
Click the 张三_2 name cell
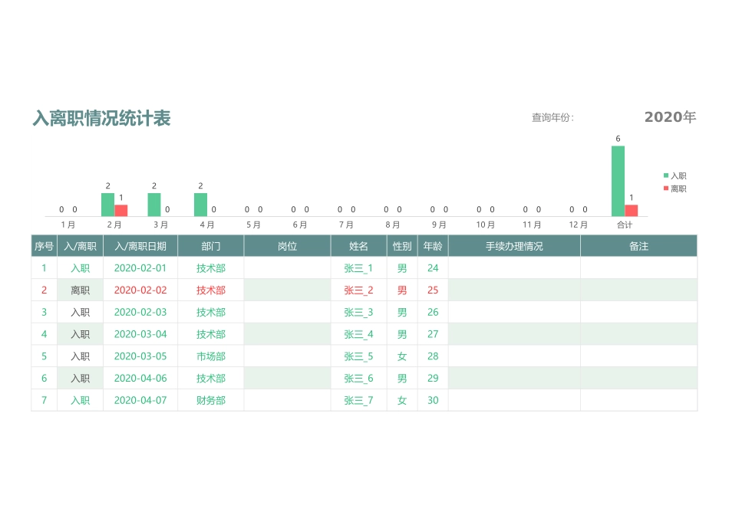[x=358, y=290]
